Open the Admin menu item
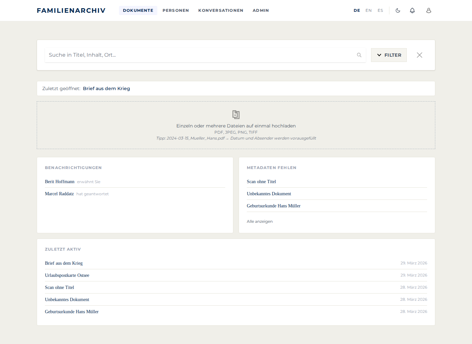Screen dimensions: 472x344 [x=261, y=10]
